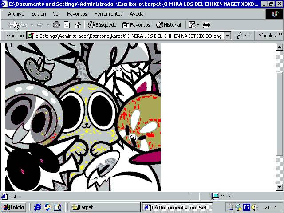The width and height of the screenshot is (284, 213).
Task: Click the Internet Explorer title bar icon
Action: coord(4,4)
